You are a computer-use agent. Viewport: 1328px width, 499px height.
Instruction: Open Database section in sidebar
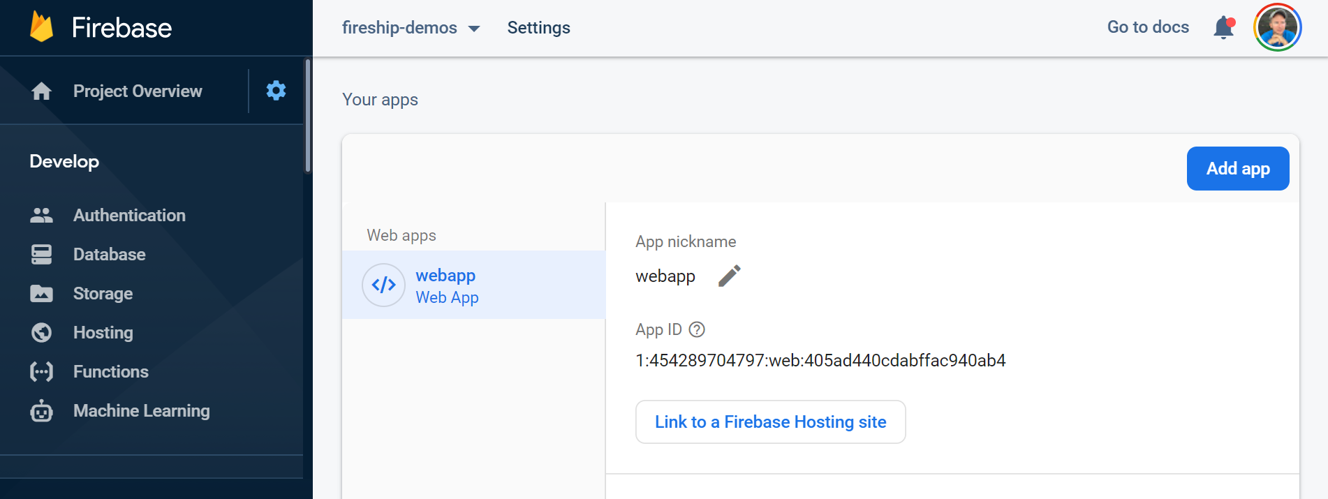[109, 255]
